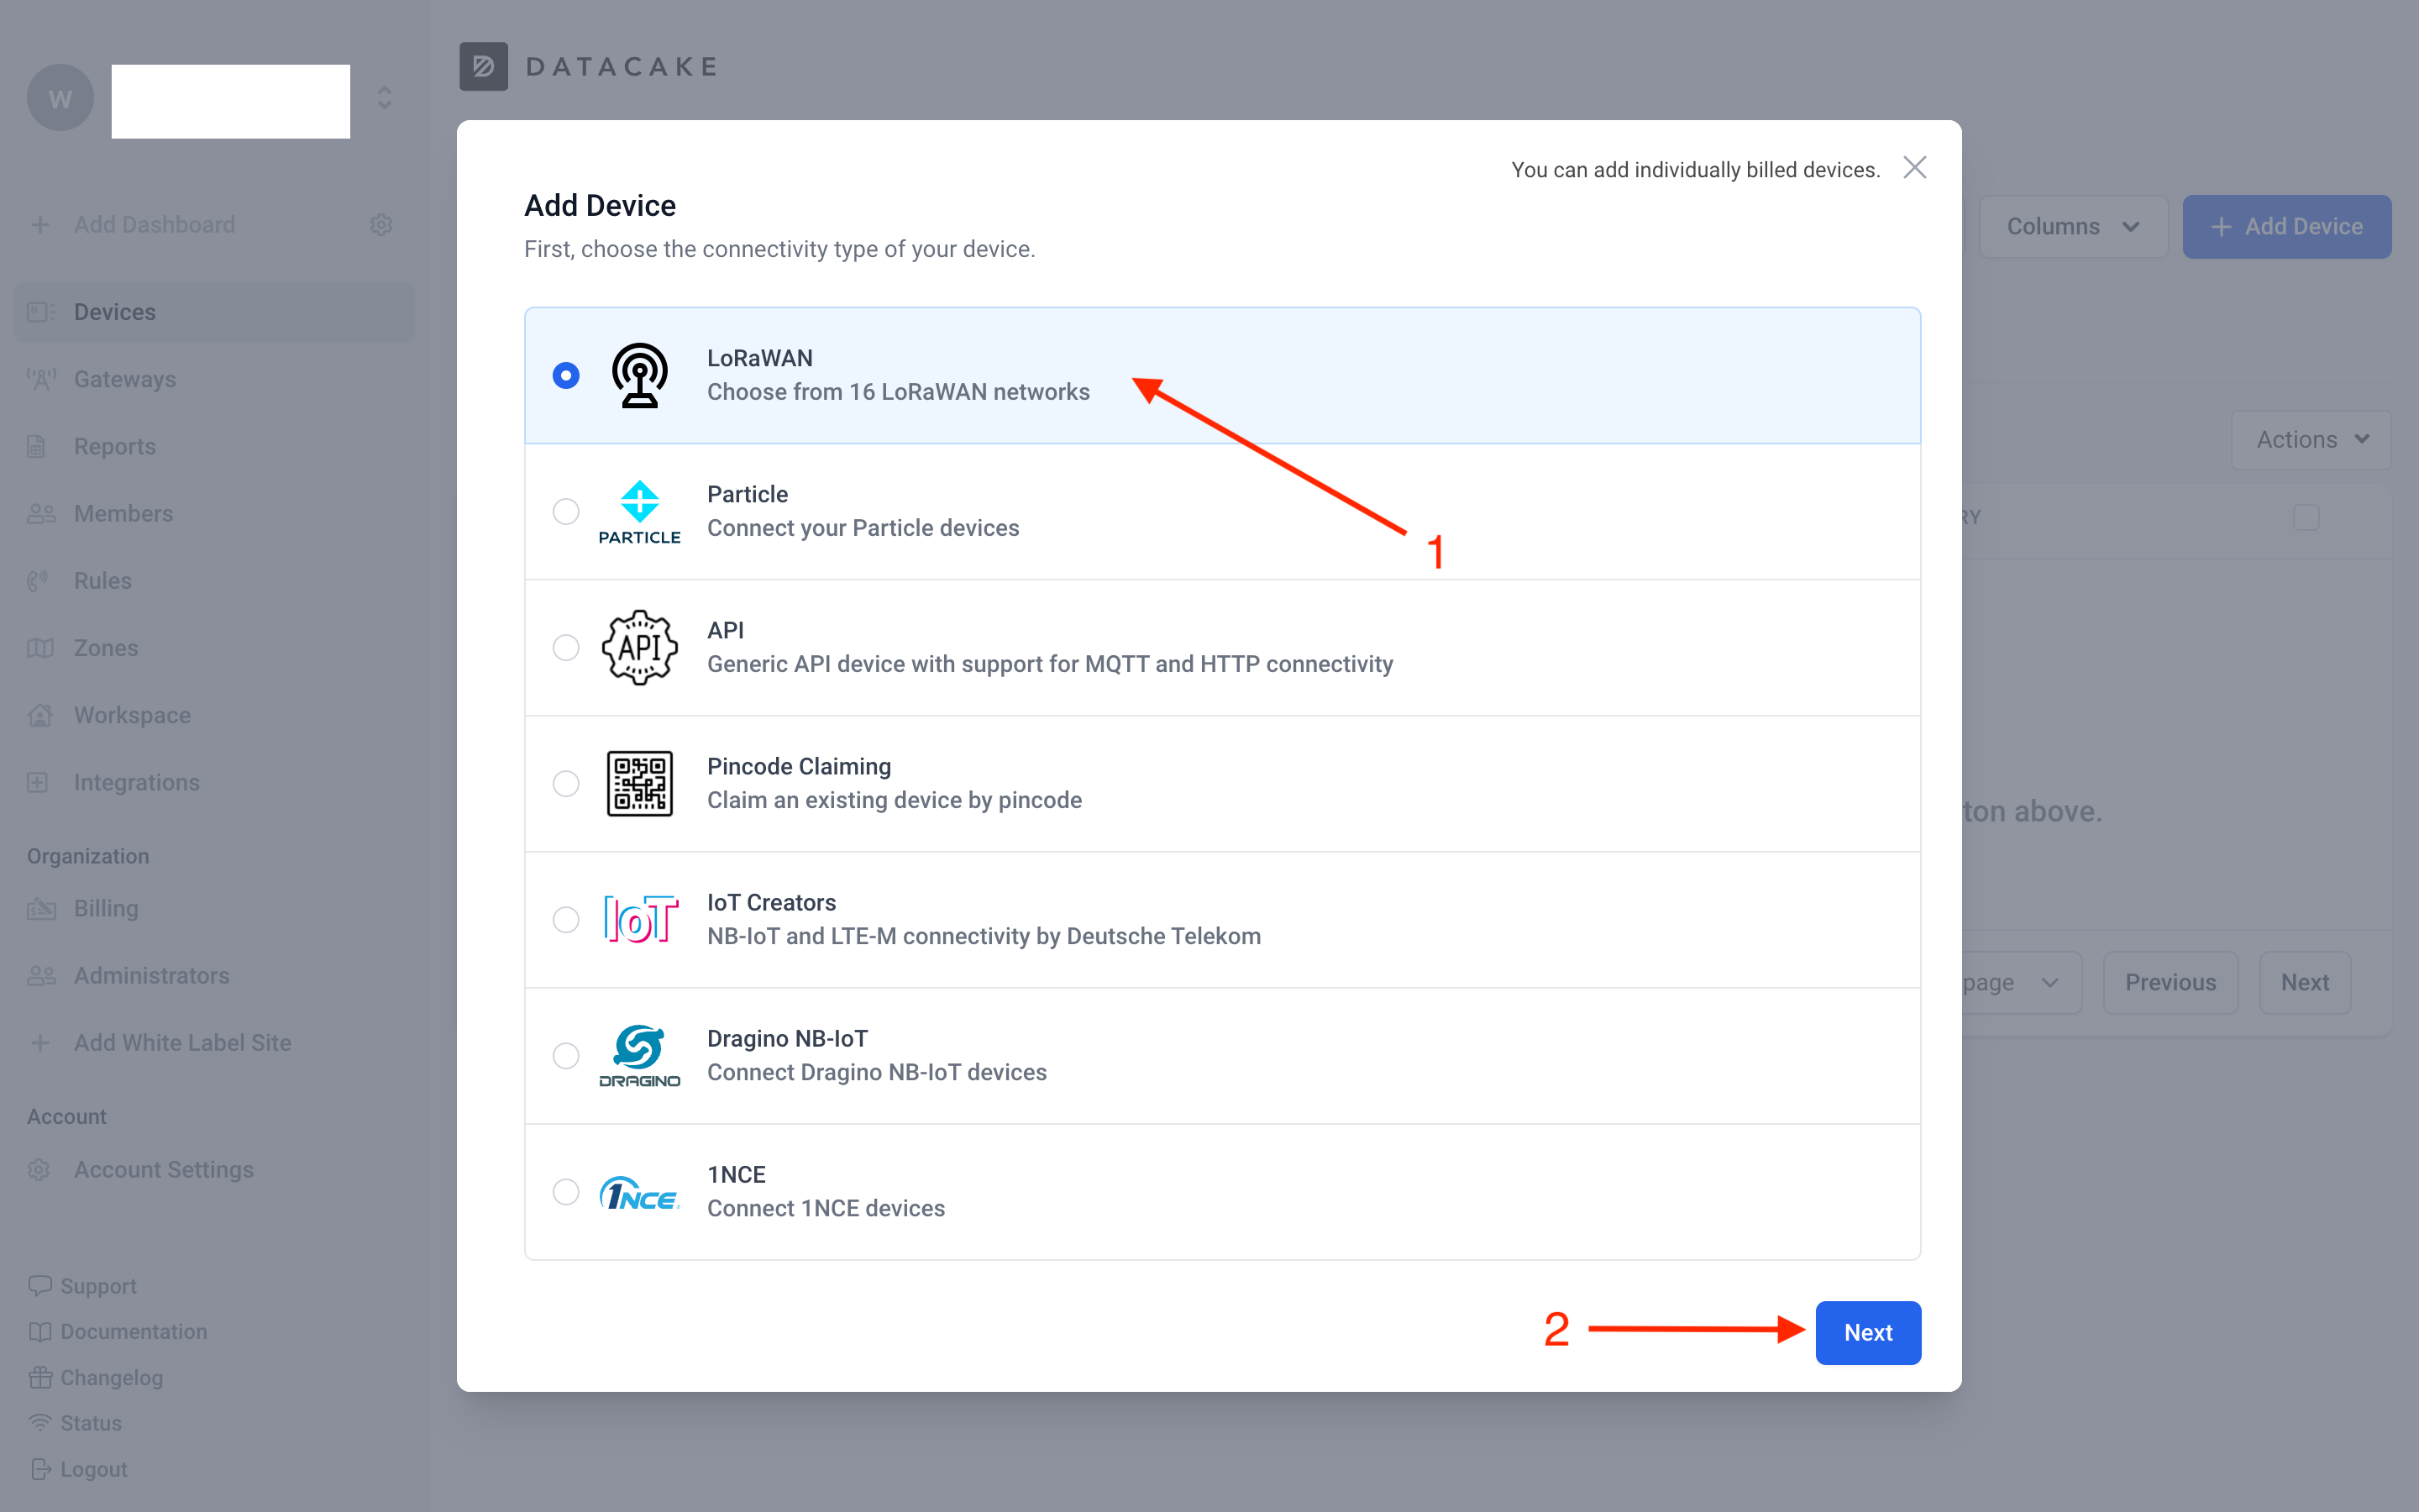Select the Pincode Claiming radio button
Viewport: 2419px width, 1512px height.
tap(566, 783)
